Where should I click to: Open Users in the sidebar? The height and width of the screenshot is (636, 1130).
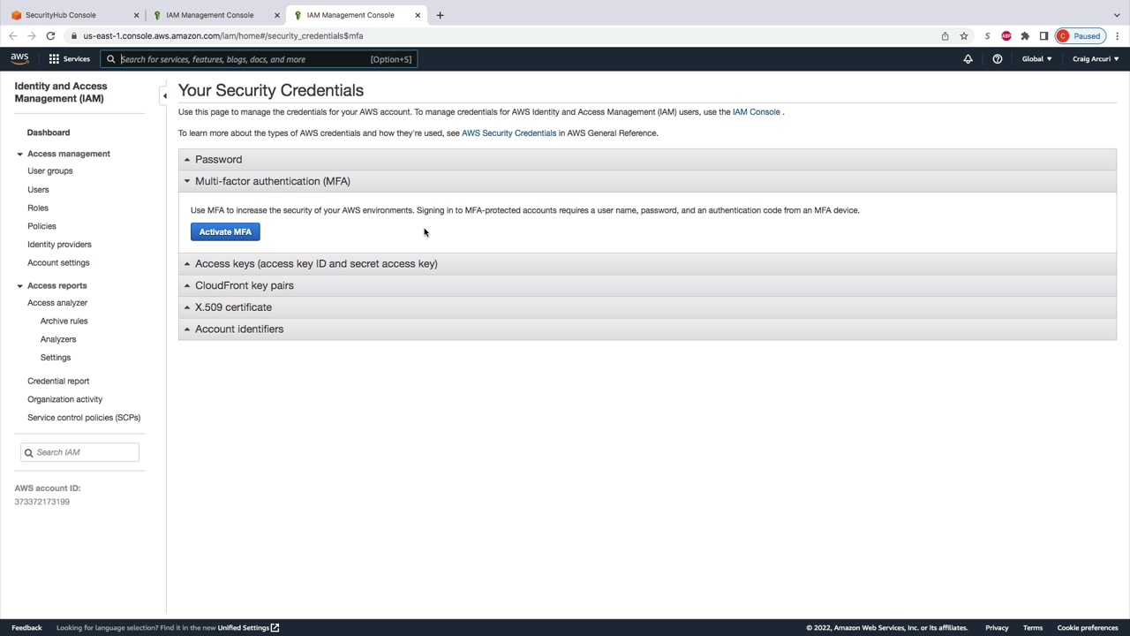pyautogui.click(x=38, y=190)
